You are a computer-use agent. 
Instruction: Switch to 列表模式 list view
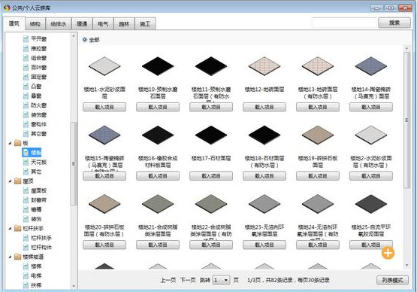pyautogui.click(x=392, y=280)
